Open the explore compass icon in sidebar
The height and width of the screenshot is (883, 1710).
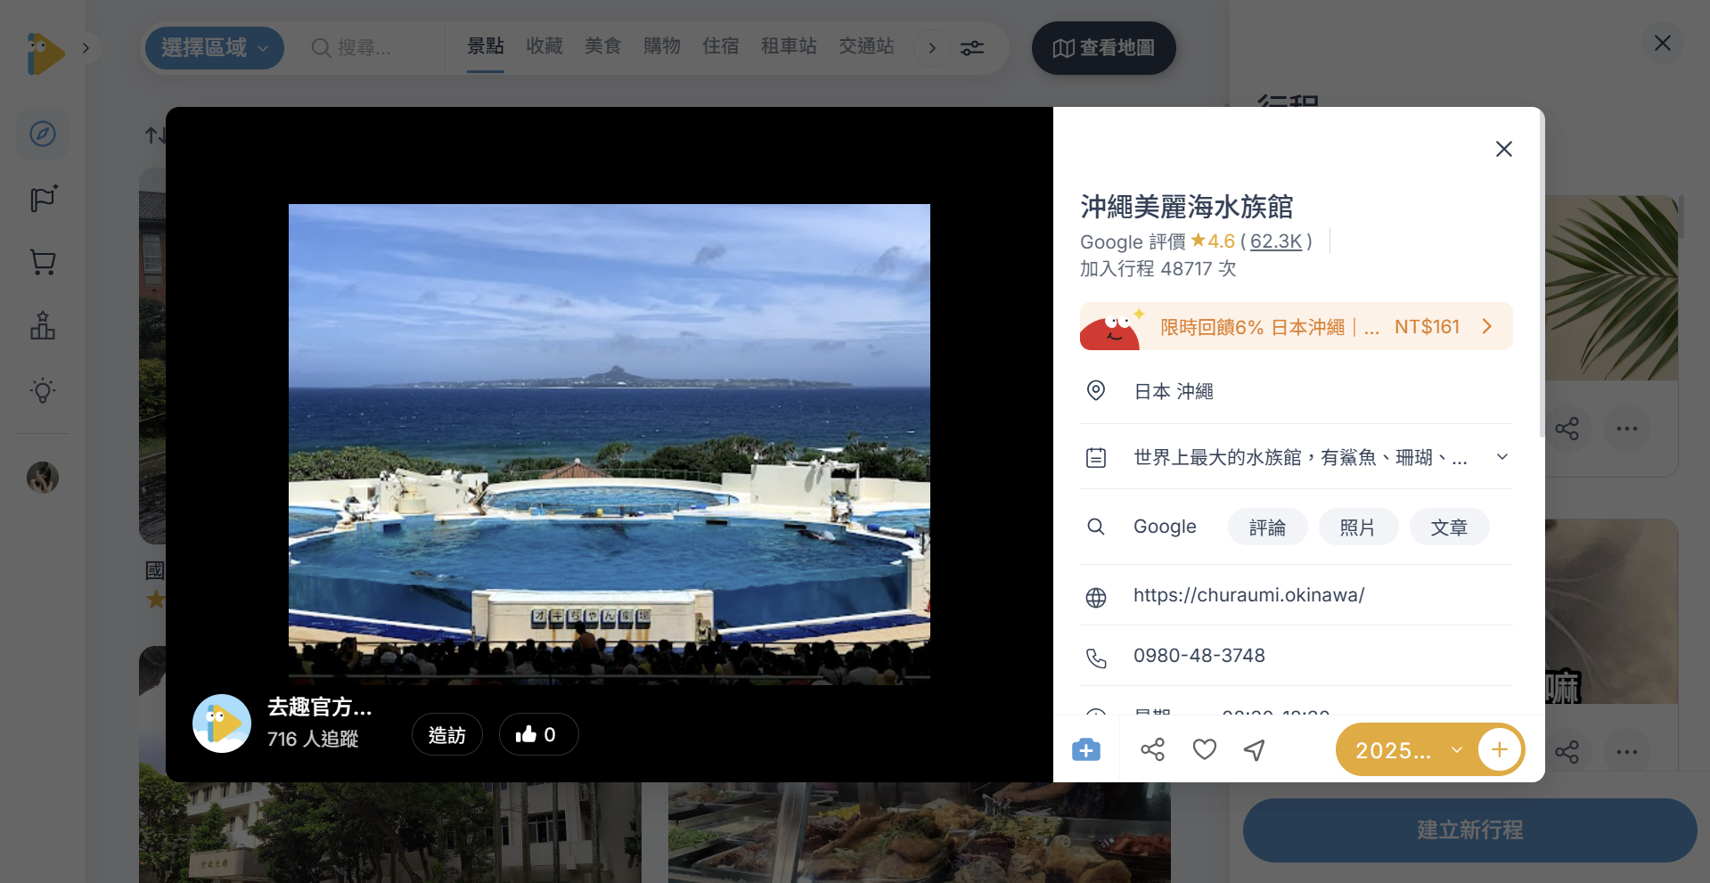pos(43,134)
